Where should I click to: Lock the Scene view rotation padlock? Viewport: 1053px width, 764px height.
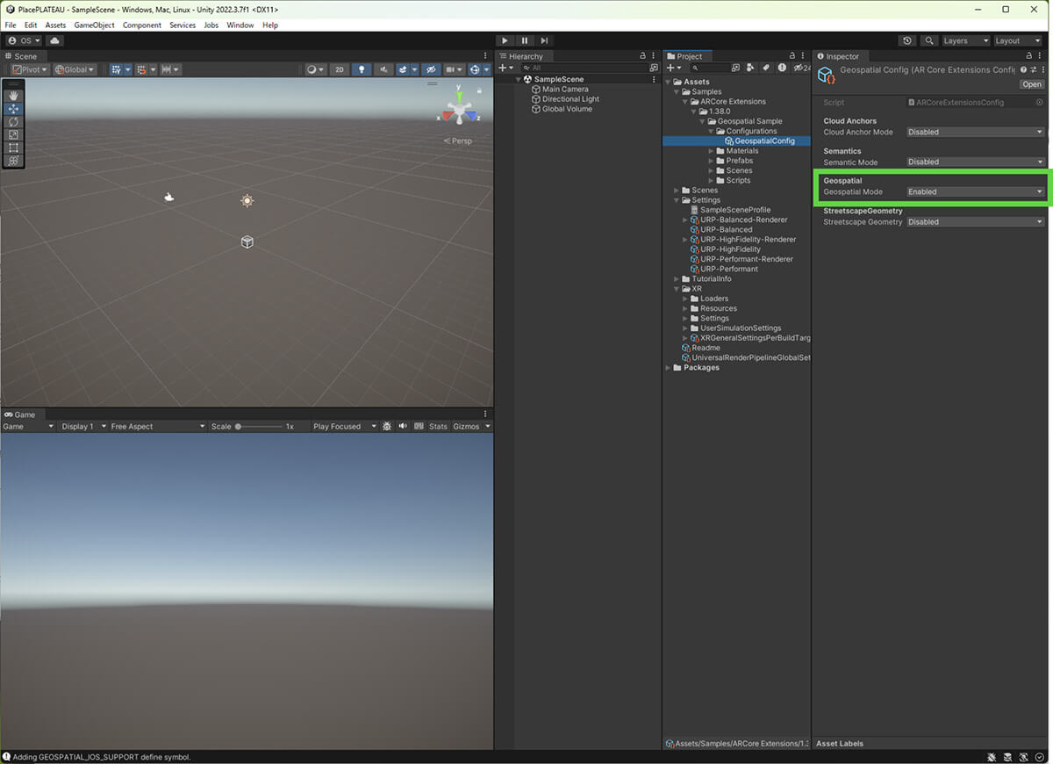(478, 90)
